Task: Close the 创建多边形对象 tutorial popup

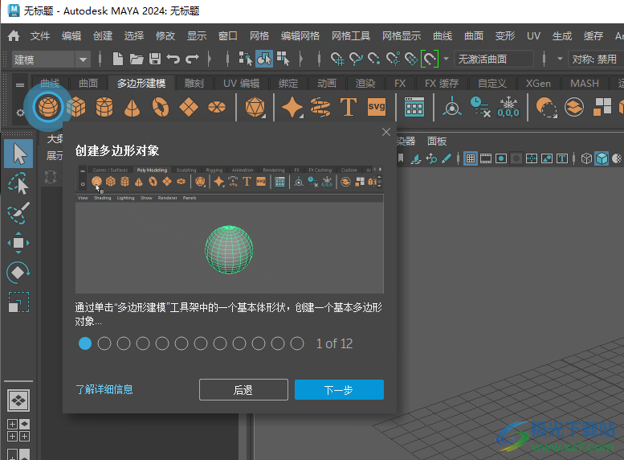Action: tap(386, 132)
